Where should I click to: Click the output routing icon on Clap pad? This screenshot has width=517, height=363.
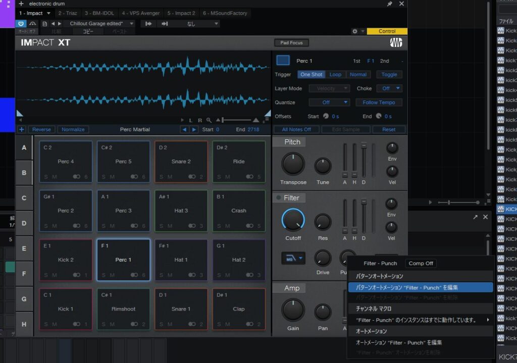click(249, 324)
